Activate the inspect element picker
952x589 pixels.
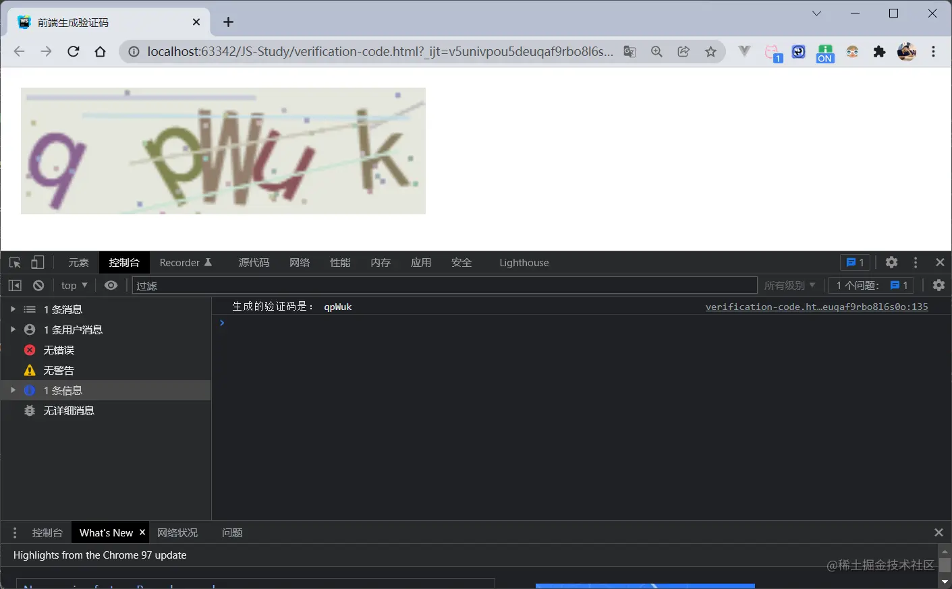pyautogui.click(x=15, y=263)
